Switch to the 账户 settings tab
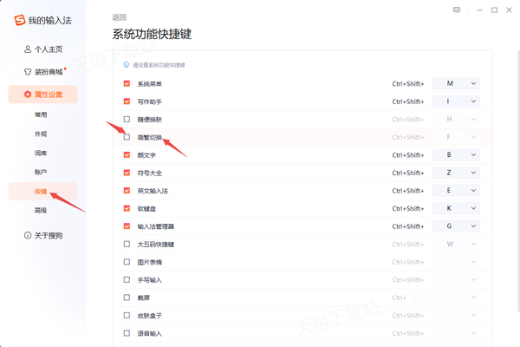Image resolution: width=520 pixels, height=347 pixels. (41, 172)
